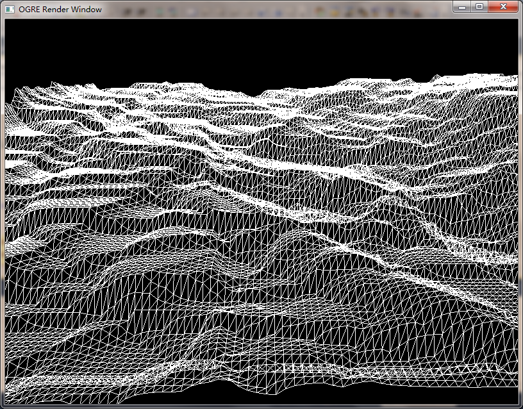Click the OGRE Render Window title text
Screen dimensions: 523x409
tap(60, 10)
